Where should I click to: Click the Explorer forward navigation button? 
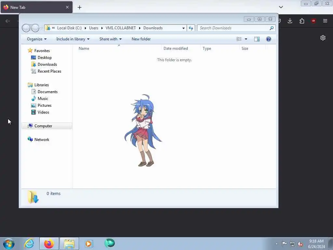pos(35,28)
